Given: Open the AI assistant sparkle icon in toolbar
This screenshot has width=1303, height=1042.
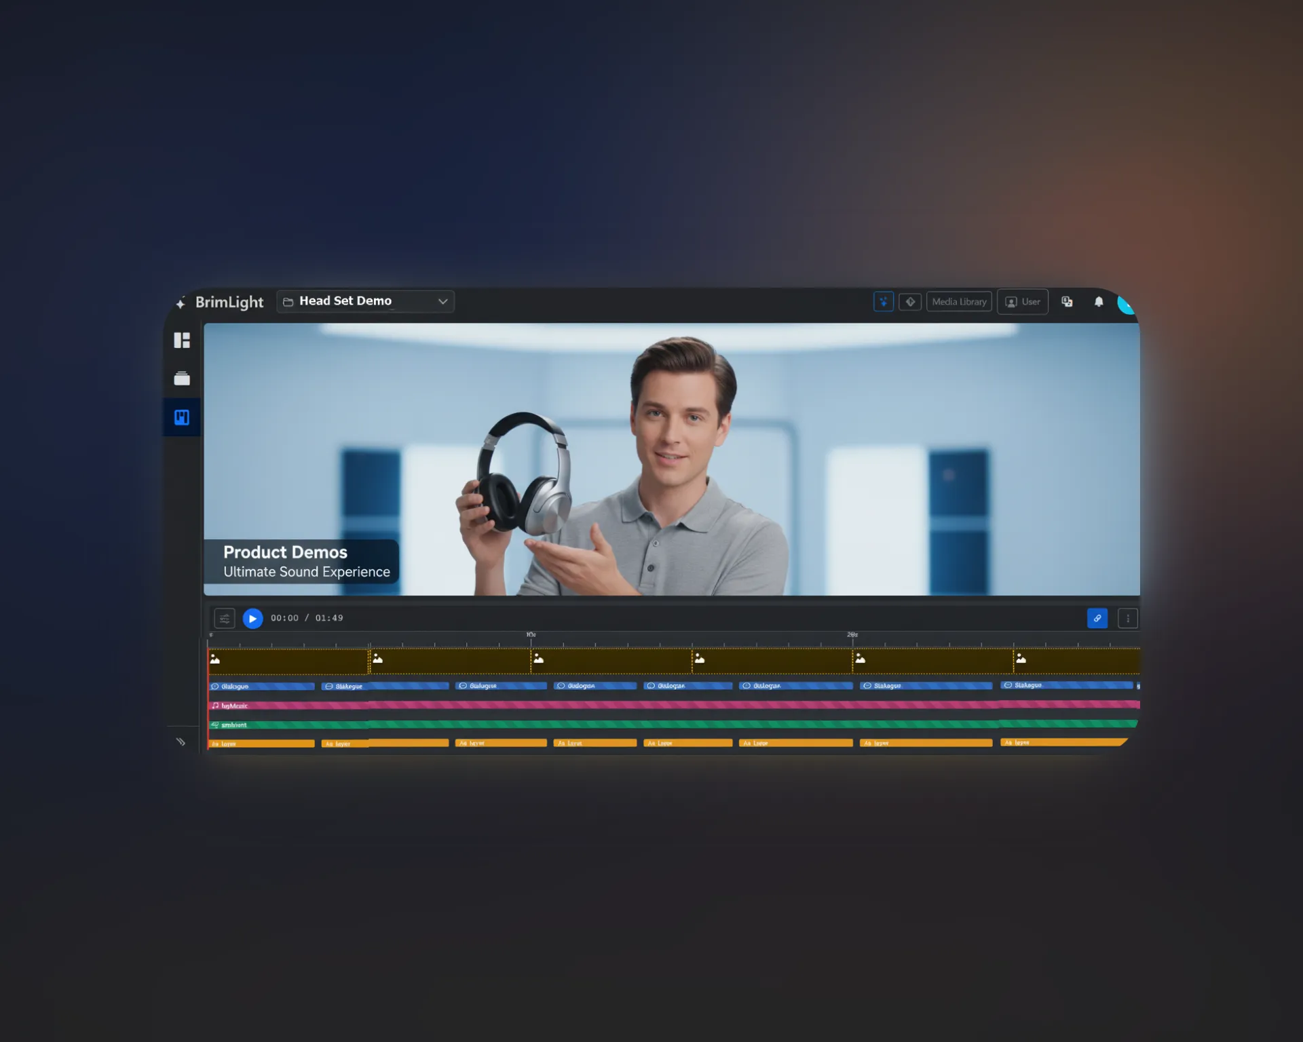Looking at the screenshot, I should point(884,302).
